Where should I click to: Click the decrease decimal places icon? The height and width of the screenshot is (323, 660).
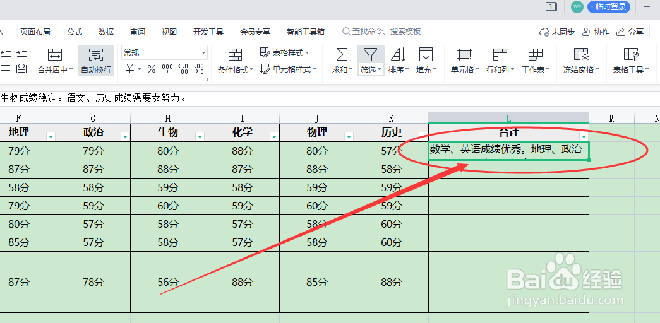199,69
